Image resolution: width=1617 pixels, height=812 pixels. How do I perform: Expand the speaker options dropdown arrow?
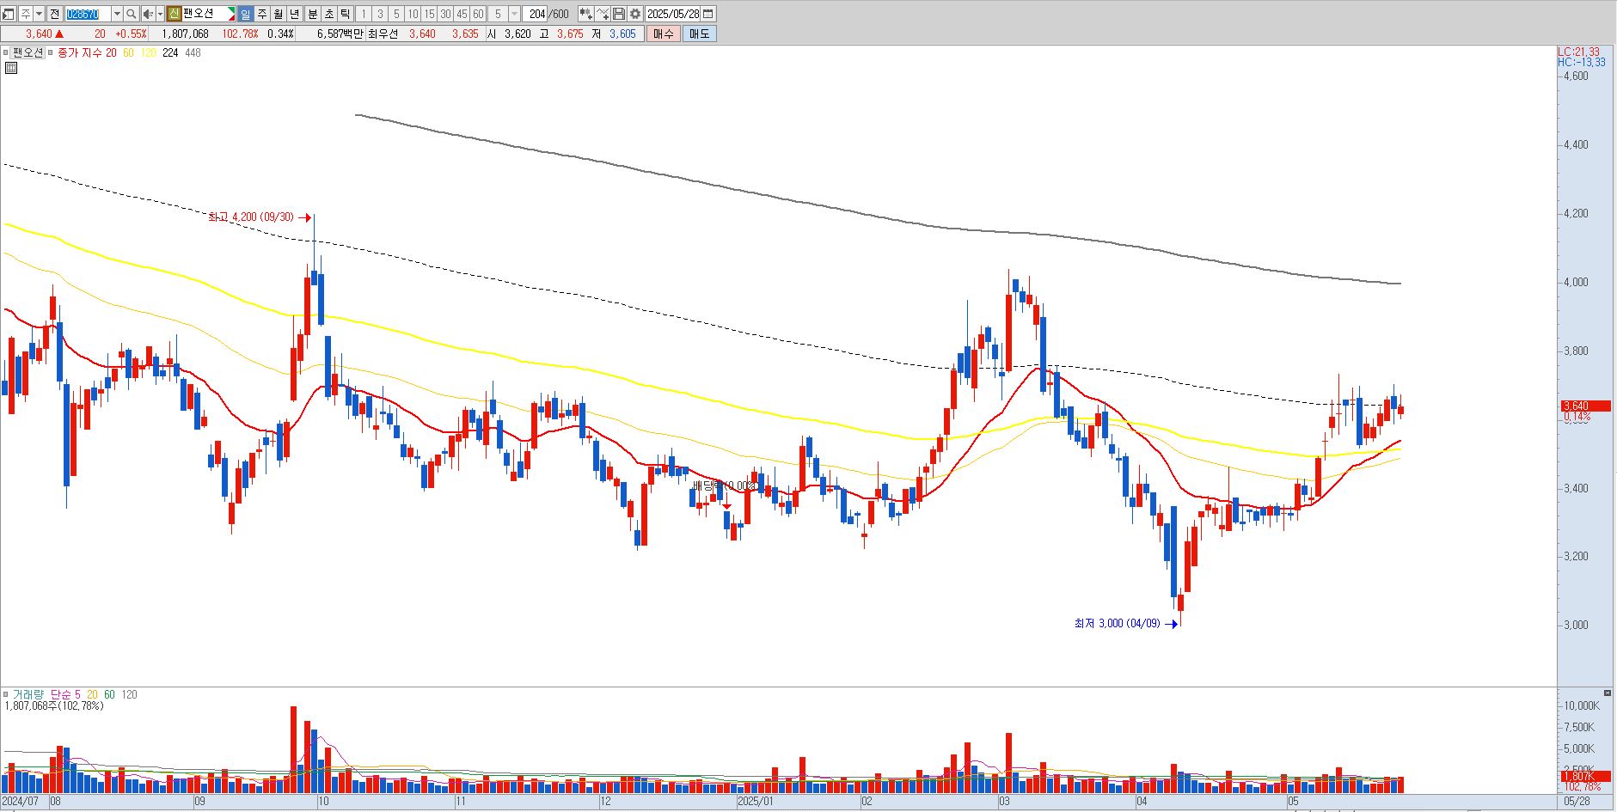point(160,14)
